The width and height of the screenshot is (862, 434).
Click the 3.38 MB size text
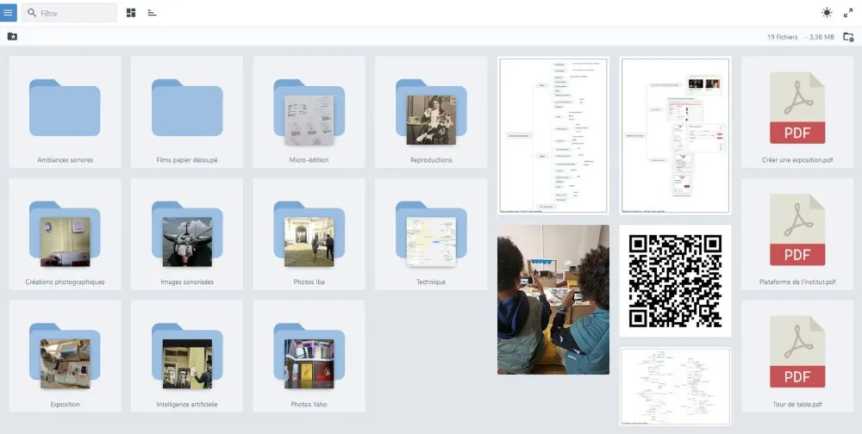(x=821, y=37)
